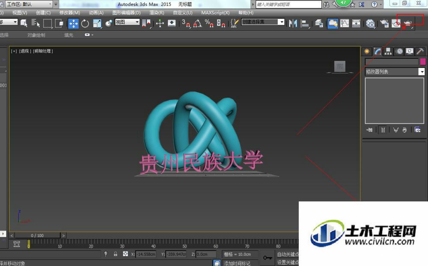Click the viewport [+] menu label
The image size is (428, 266).
(14, 51)
